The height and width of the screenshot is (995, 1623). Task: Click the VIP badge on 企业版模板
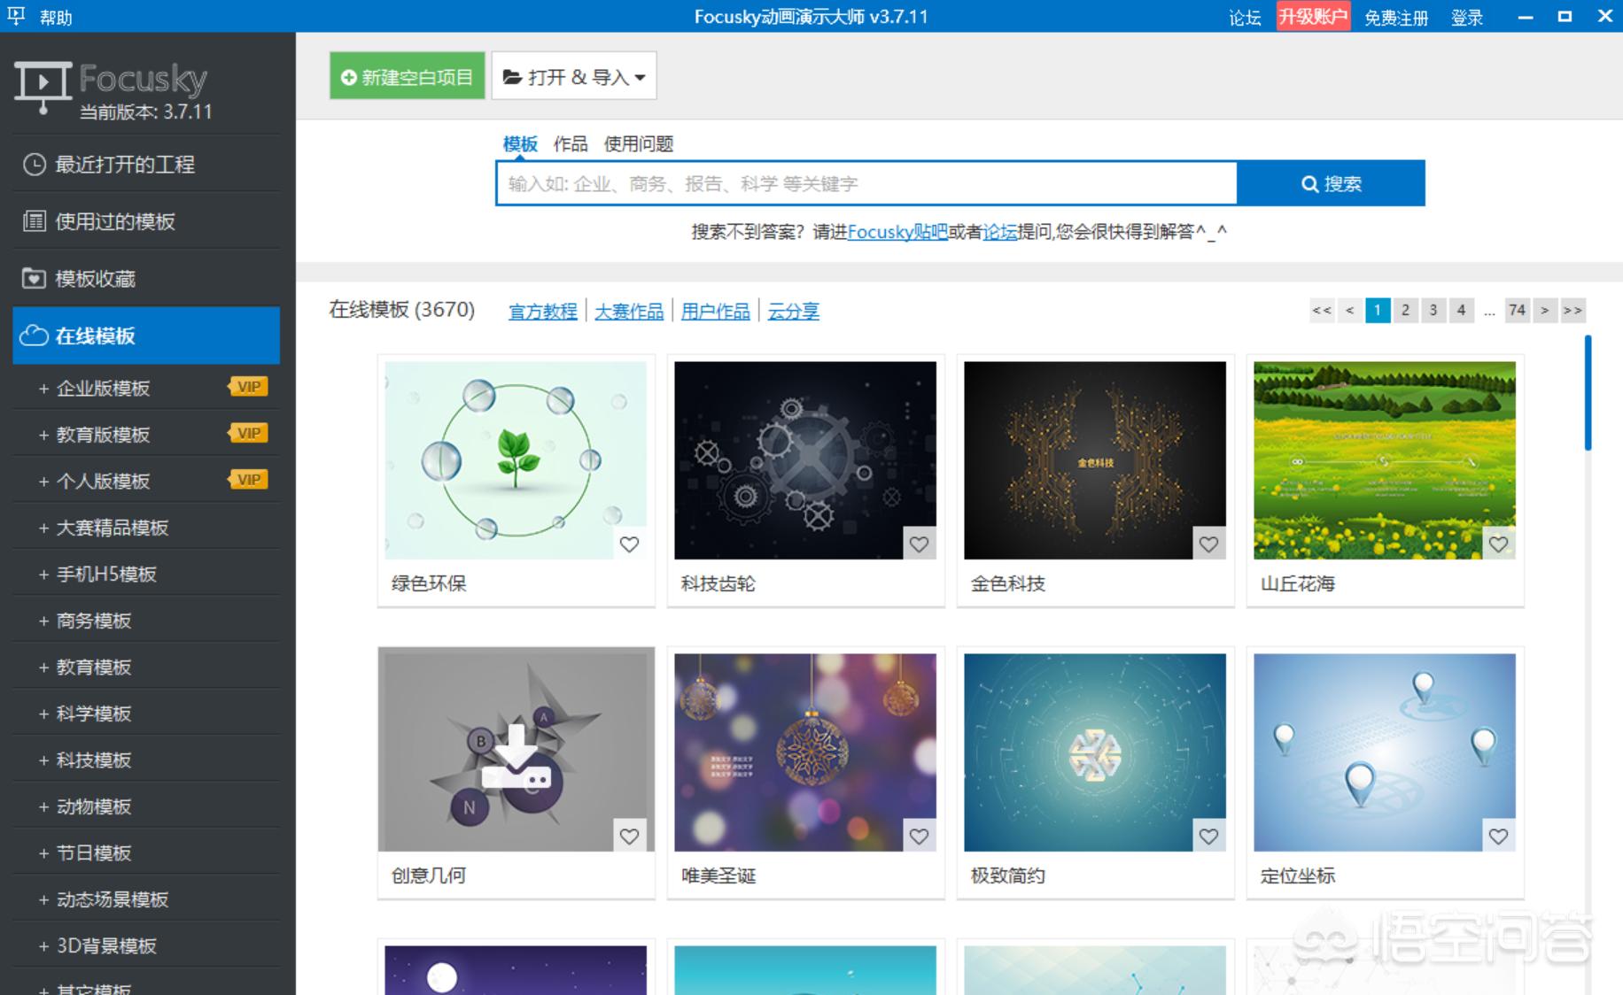pos(247,386)
